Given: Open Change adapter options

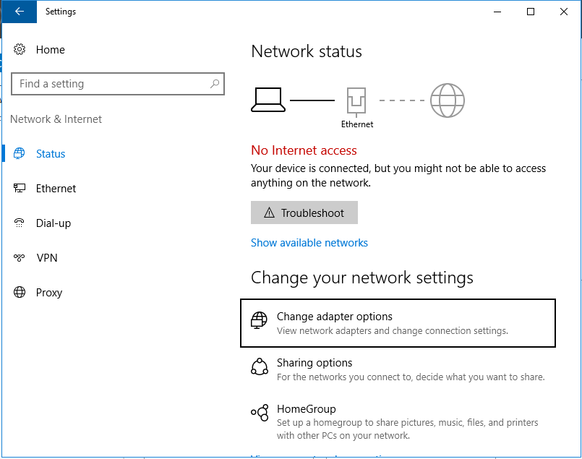Looking at the screenshot, I should click(x=335, y=317).
